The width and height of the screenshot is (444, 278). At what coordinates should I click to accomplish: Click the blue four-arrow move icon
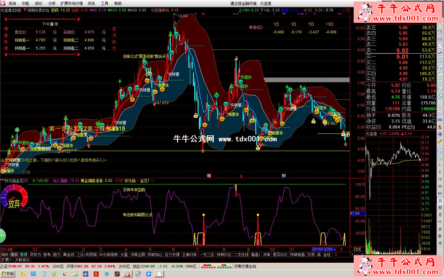point(440,134)
